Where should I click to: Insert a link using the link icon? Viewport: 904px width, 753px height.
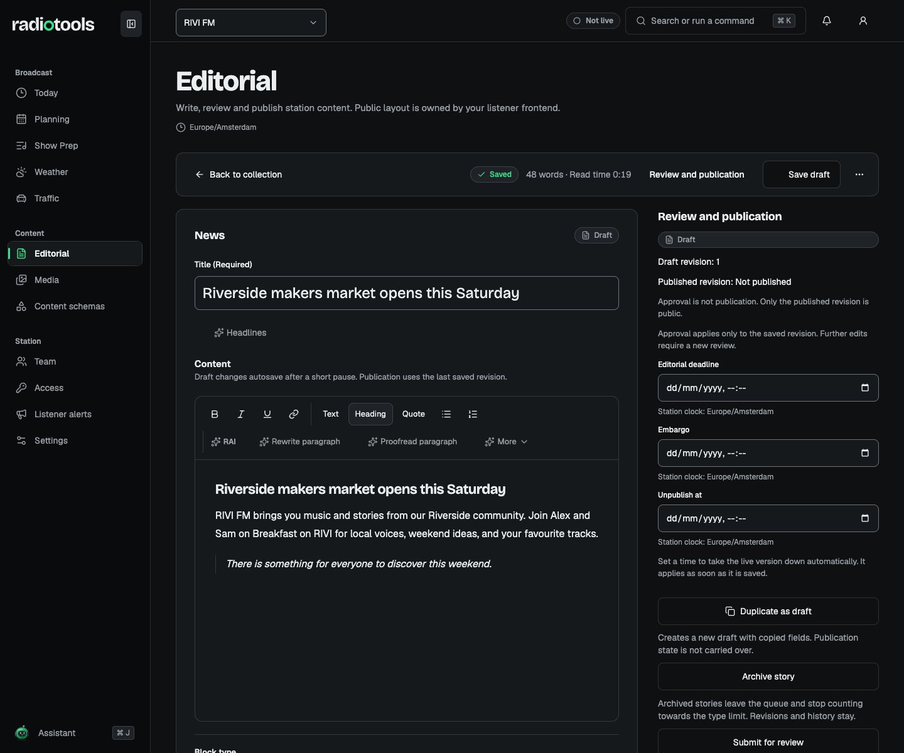point(294,414)
